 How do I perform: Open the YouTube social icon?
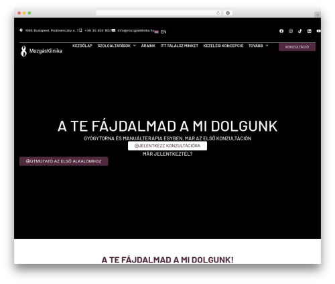[319, 31]
